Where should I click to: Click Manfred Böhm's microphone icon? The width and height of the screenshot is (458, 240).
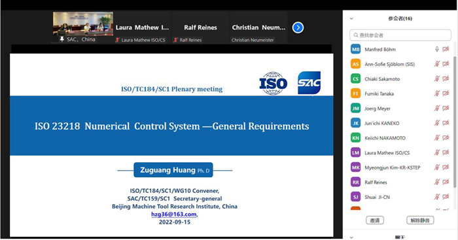click(437, 49)
